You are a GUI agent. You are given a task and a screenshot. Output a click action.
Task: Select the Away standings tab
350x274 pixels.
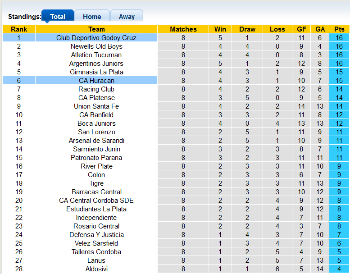pos(127,17)
